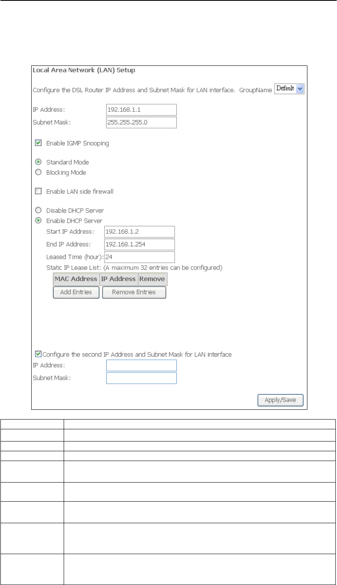
Task: Click the MAC Address column header
Action: tap(76, 279)
